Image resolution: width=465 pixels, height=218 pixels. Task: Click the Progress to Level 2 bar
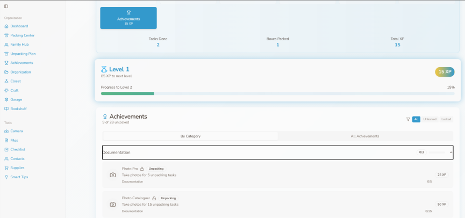[277, 93]
